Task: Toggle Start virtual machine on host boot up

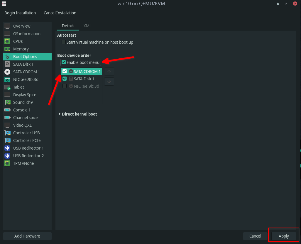Action: [64, 42]
